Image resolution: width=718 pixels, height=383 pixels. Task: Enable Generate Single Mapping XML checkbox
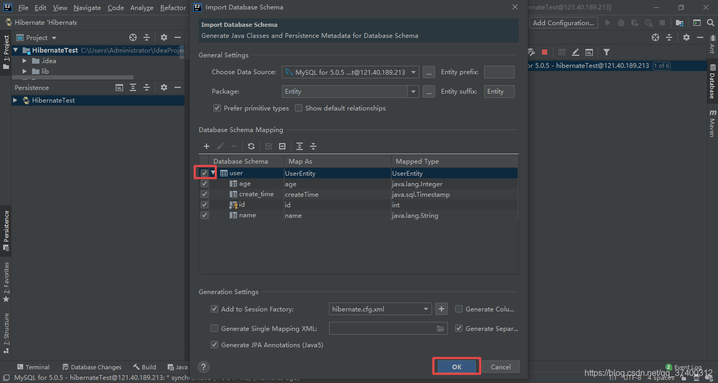[214, 328]
